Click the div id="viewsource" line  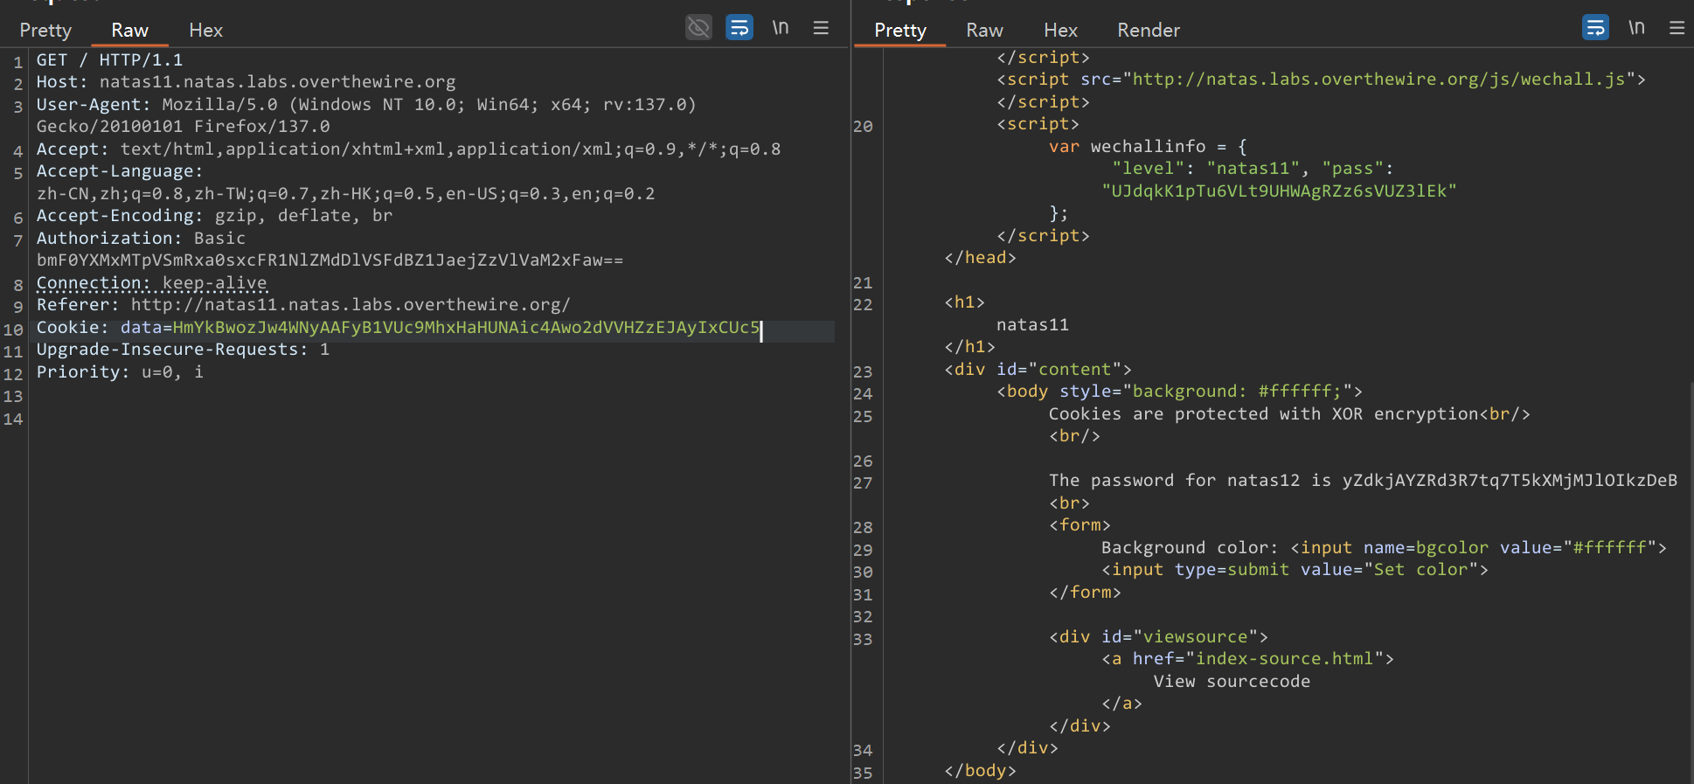pos(1158,637)
